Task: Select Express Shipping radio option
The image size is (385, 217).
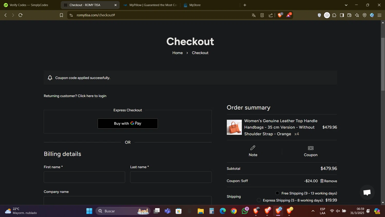Action: pos(259,200)
